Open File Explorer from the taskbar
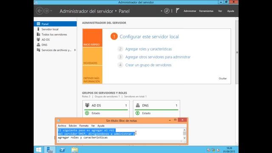 75,150
